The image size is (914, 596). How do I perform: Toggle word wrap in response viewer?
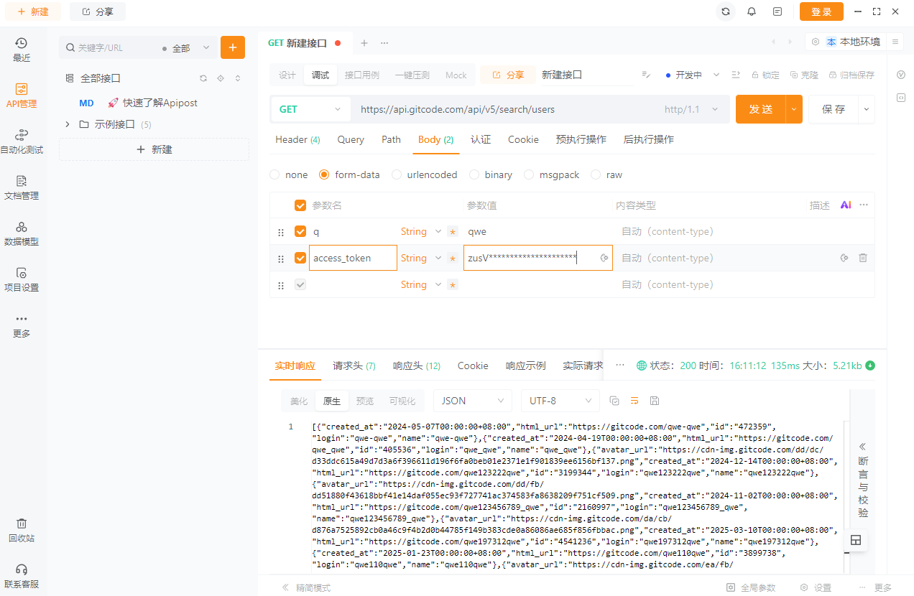(634, 401)
